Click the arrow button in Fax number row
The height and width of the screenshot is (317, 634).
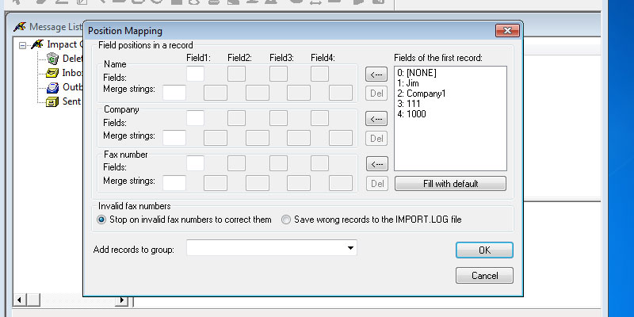click(376, 164)
